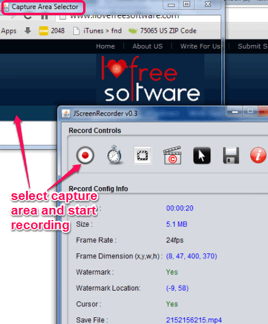
Task: Select the capture area frame icon
Action: pos(142,155)
